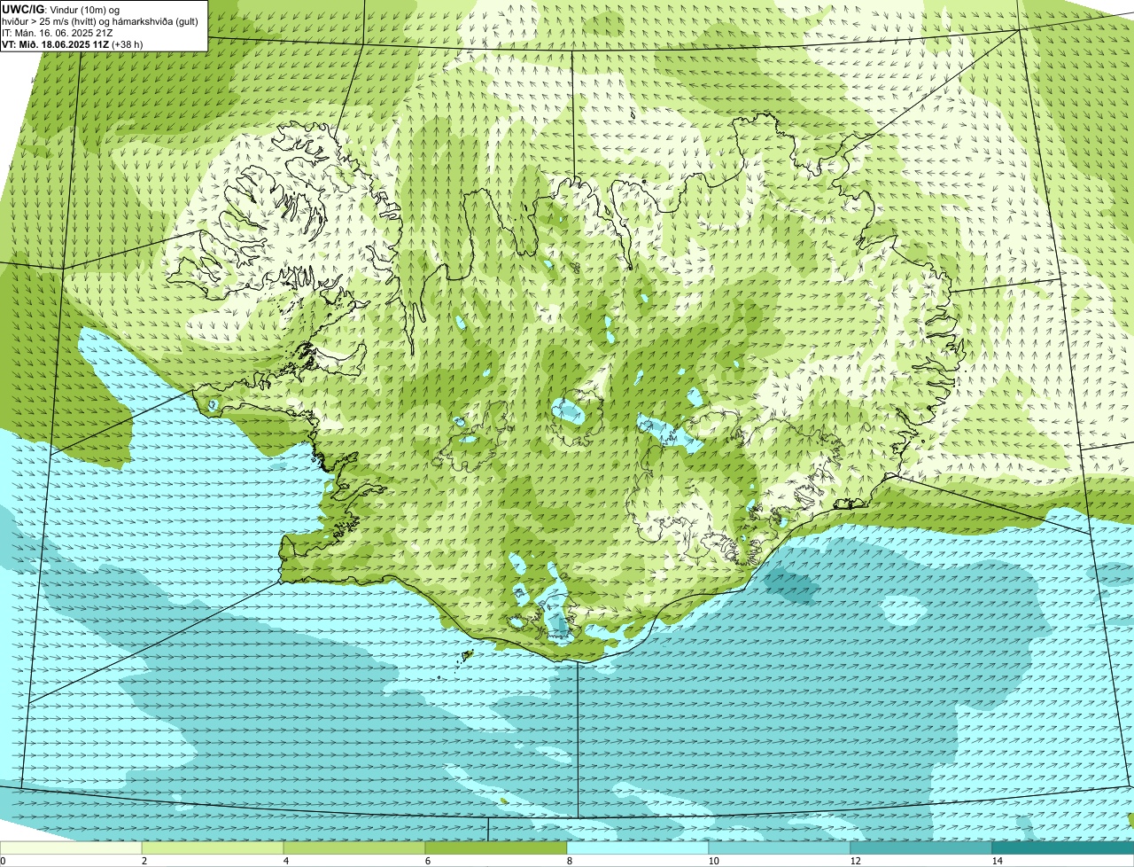Click the '8' label on the color scale
Viewport: 1134px width, 867px height.
(569, 861)
